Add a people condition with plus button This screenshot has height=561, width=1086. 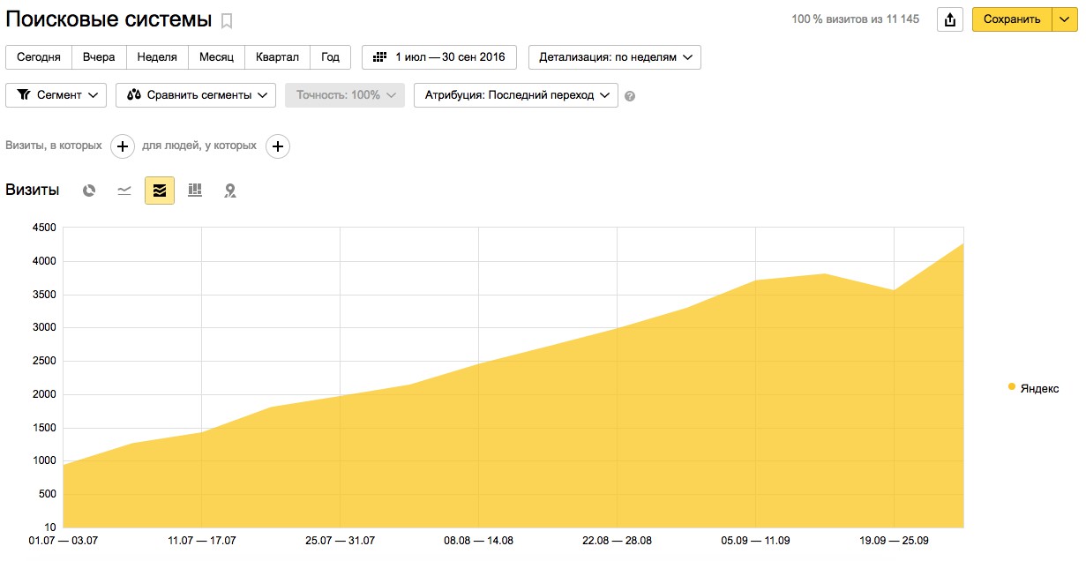point(278,146)
